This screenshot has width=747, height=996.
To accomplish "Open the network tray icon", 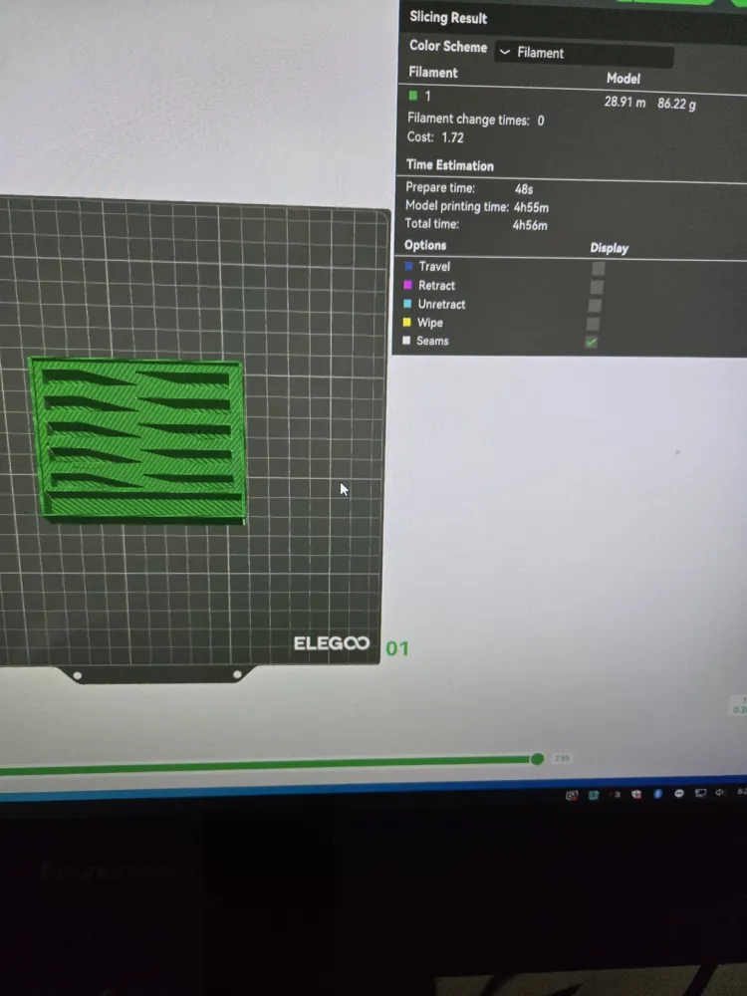I will point(700,793).
